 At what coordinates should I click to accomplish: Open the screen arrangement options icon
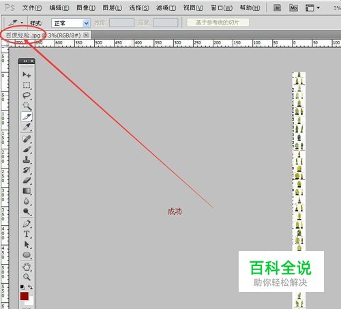pos(312,8)
